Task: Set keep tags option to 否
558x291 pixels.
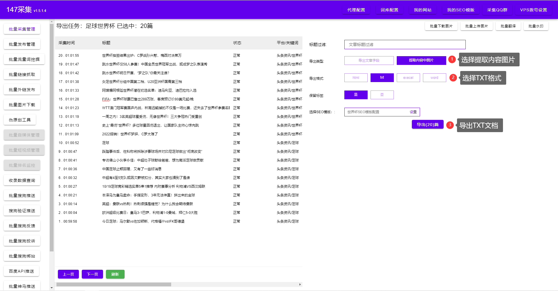Action: pos(382,95)
